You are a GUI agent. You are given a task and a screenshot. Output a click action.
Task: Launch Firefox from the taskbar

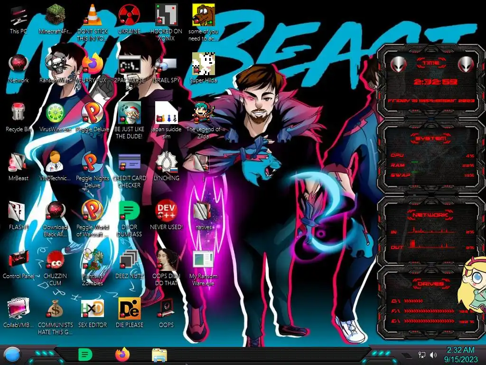(122, 355)
